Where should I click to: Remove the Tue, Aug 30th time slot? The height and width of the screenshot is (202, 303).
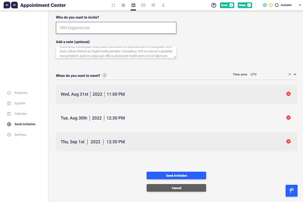288,118
